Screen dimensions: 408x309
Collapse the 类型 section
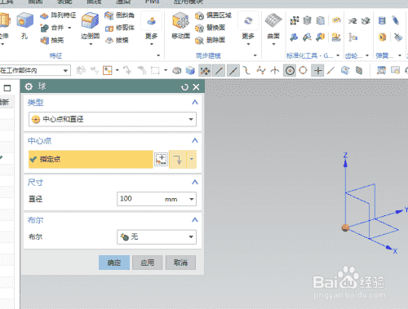(x=195, y=103)
